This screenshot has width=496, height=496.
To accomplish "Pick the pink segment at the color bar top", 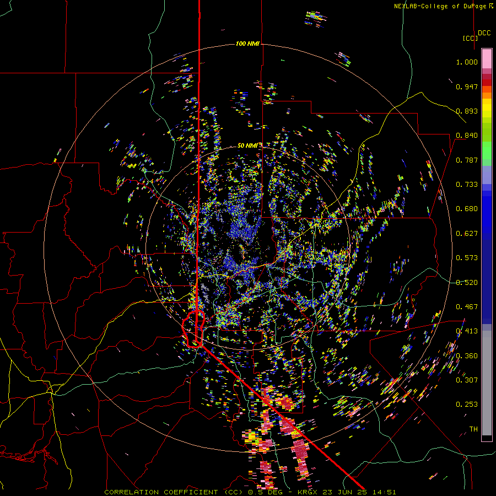I will coord(487,58).
